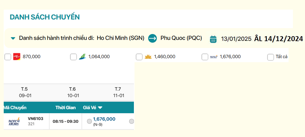Click the route arrow icon between SGN and PQC

coord(152,38)
